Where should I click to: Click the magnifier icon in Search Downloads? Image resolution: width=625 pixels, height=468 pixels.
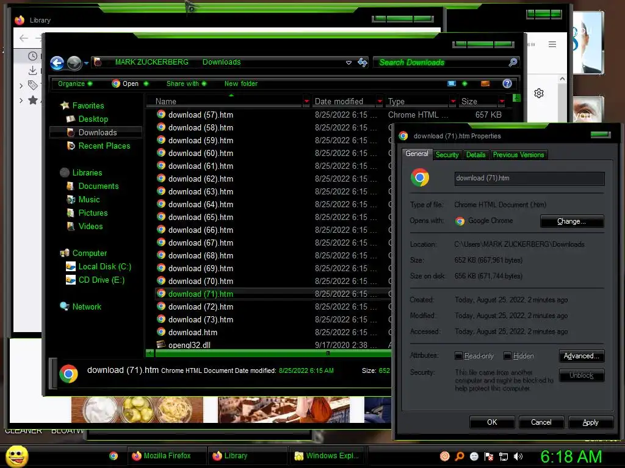(x=513, y=62)
